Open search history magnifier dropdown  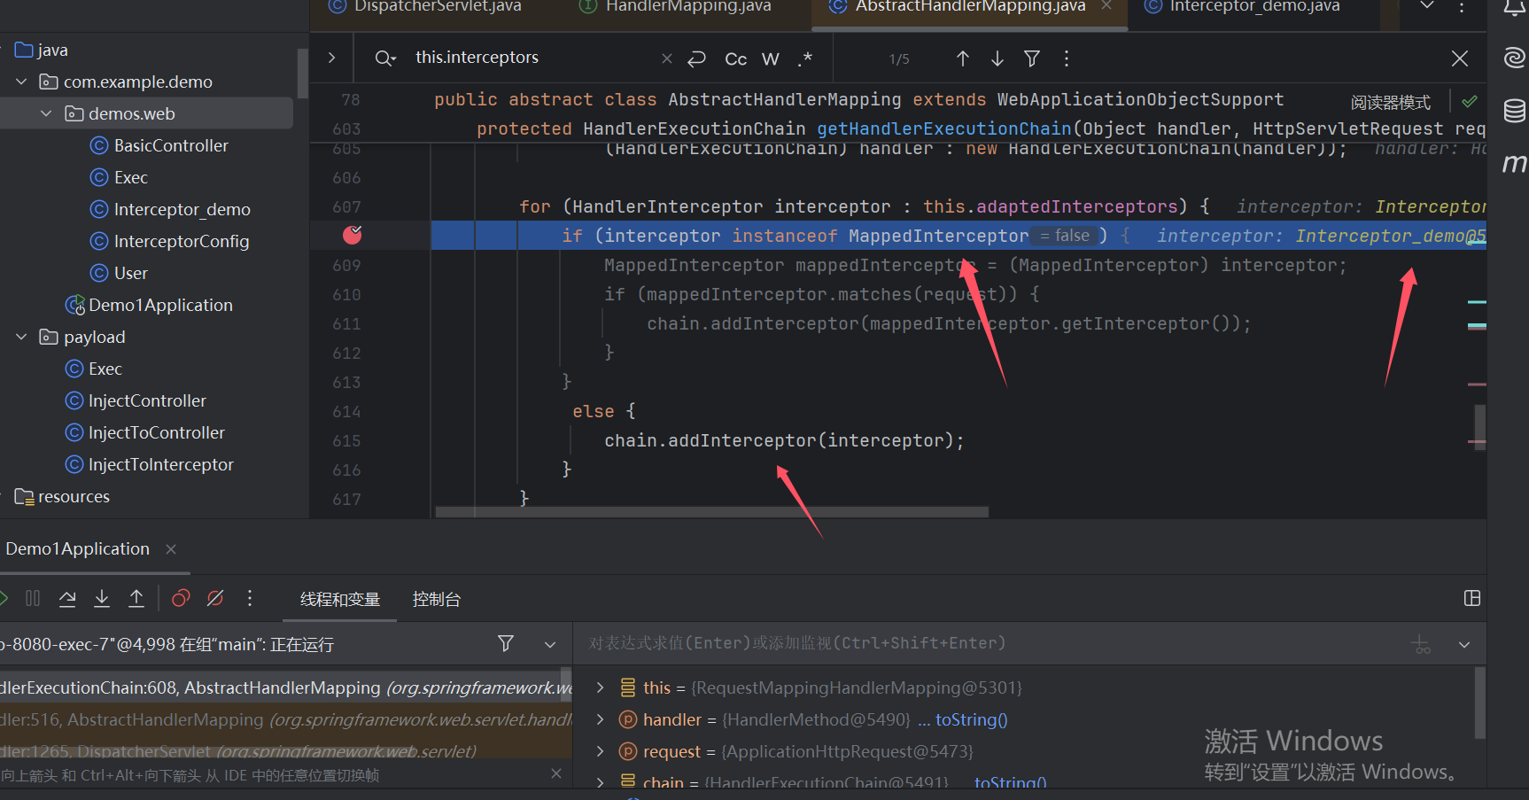tap(384, 58)
